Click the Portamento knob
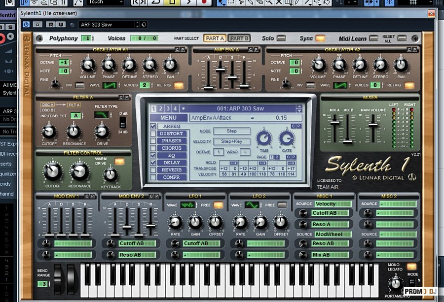 click(x=395, y=283)
